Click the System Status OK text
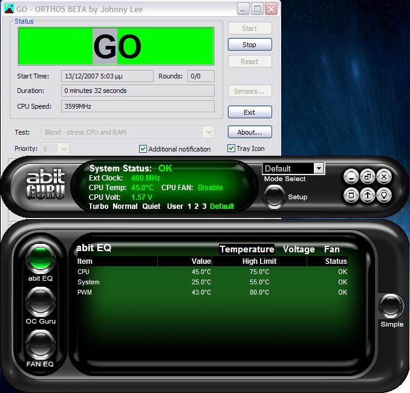Image resolution: width=410 pixels, height=393 pixels. point(165,168)
